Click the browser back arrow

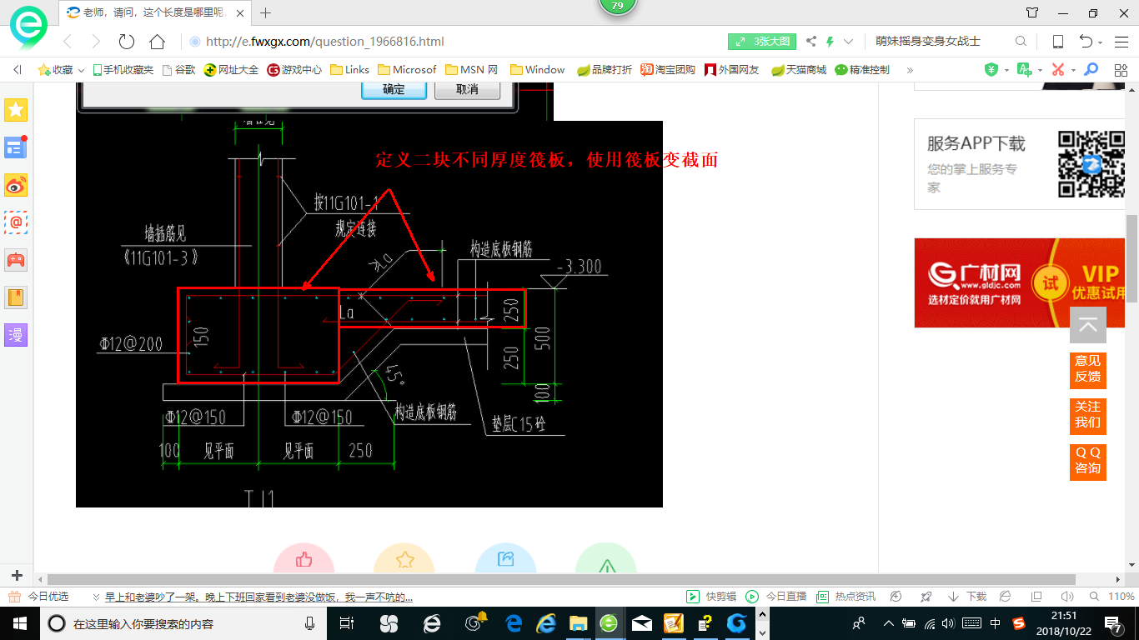tap(68, 42)
